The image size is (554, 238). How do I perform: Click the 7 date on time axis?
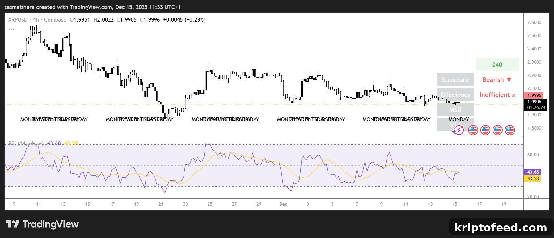pyautogui.click(x=357, y=204)
